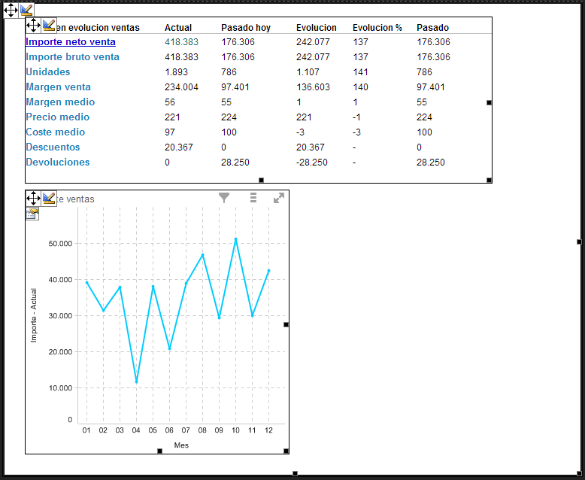Open the sales table widget design editor
Viewport: 585px width, 480px height.
pos(49,25)
